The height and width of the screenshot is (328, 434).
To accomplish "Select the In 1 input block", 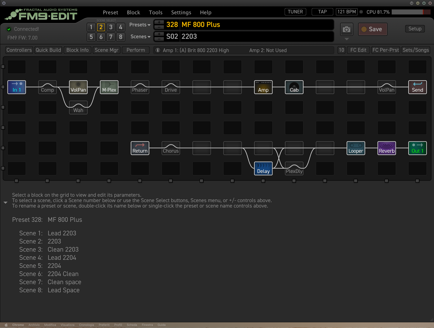I will click(17, 87).
